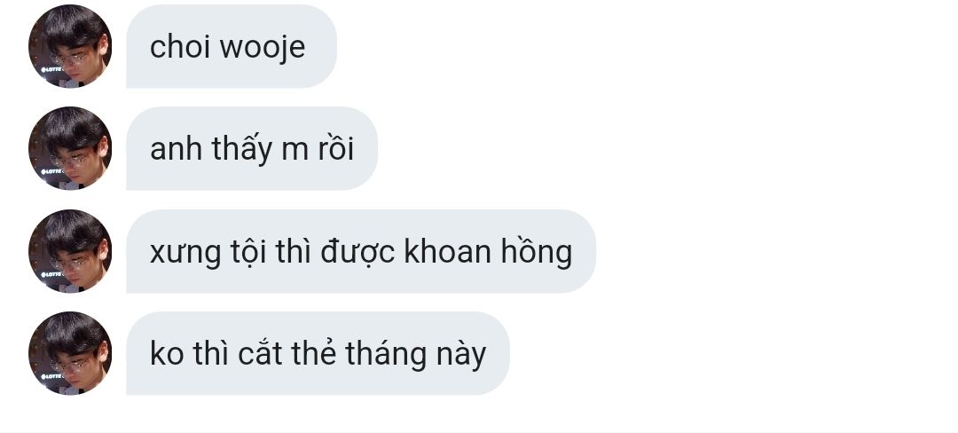Click LOTTE logo on the topmost avatar

51,70
